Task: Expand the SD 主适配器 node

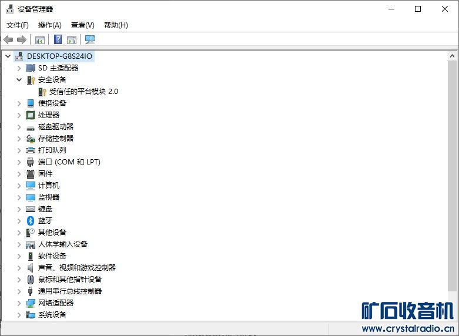Action: pos(19,68)
